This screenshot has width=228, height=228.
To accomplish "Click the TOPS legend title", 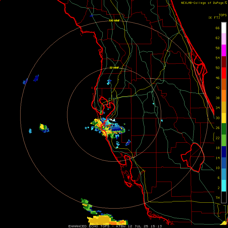I will pyautogui.click(x=223, y=15).
